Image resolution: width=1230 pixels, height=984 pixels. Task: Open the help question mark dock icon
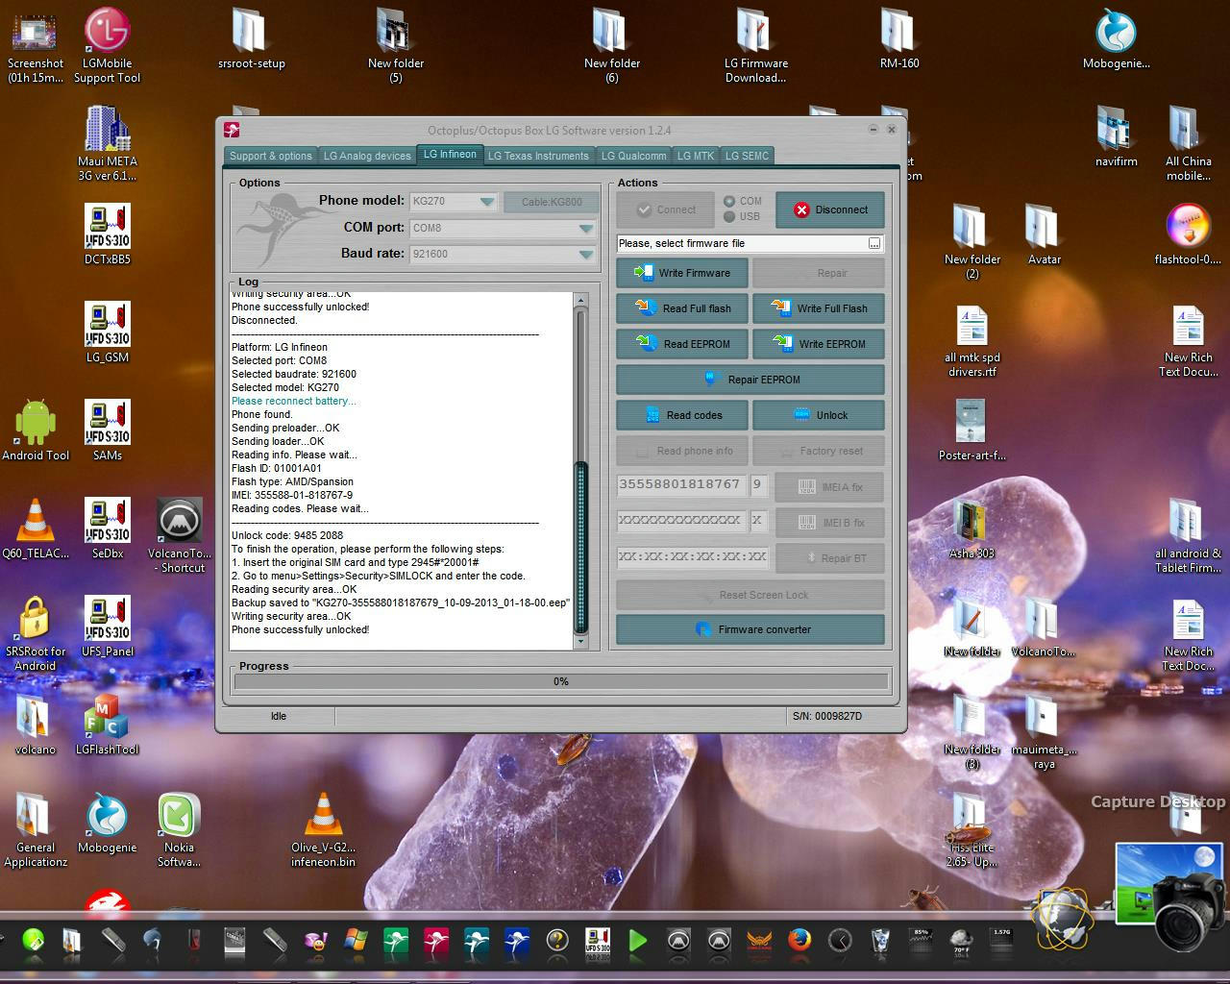click(556, 940)
